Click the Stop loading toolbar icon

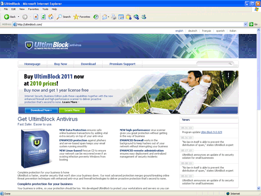(x=36, y=17)
